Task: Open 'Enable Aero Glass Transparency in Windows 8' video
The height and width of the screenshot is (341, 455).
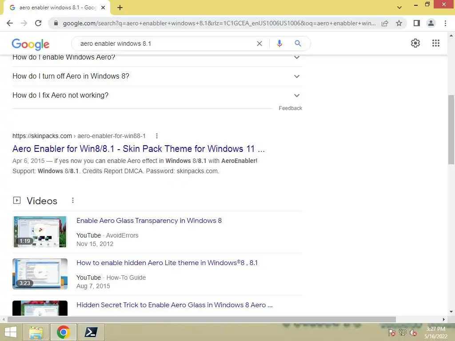Action: pyautogui.click(x=149, y=221)
